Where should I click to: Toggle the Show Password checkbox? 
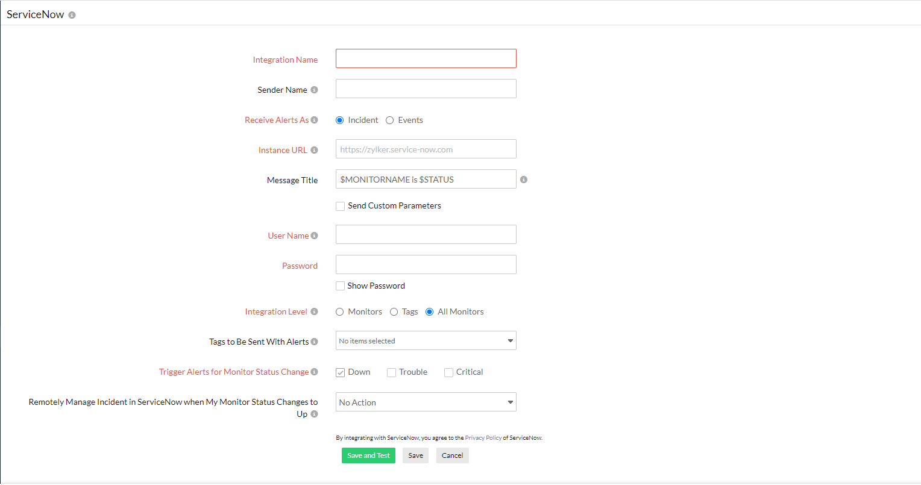pyautogui.click(x=341, y=286)
